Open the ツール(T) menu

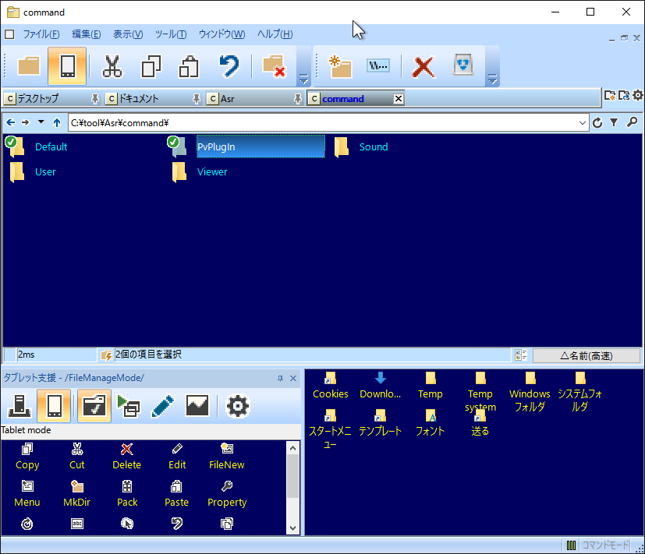[x=170, y=34]
